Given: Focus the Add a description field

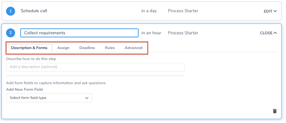Looking at the screenshot, I should (x=95, y=67).
